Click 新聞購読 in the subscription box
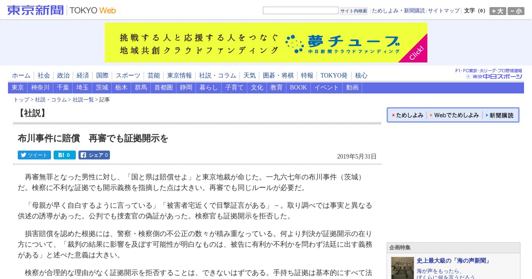The height and width of the screenshot is (279, 532). (x=500, y=115)
